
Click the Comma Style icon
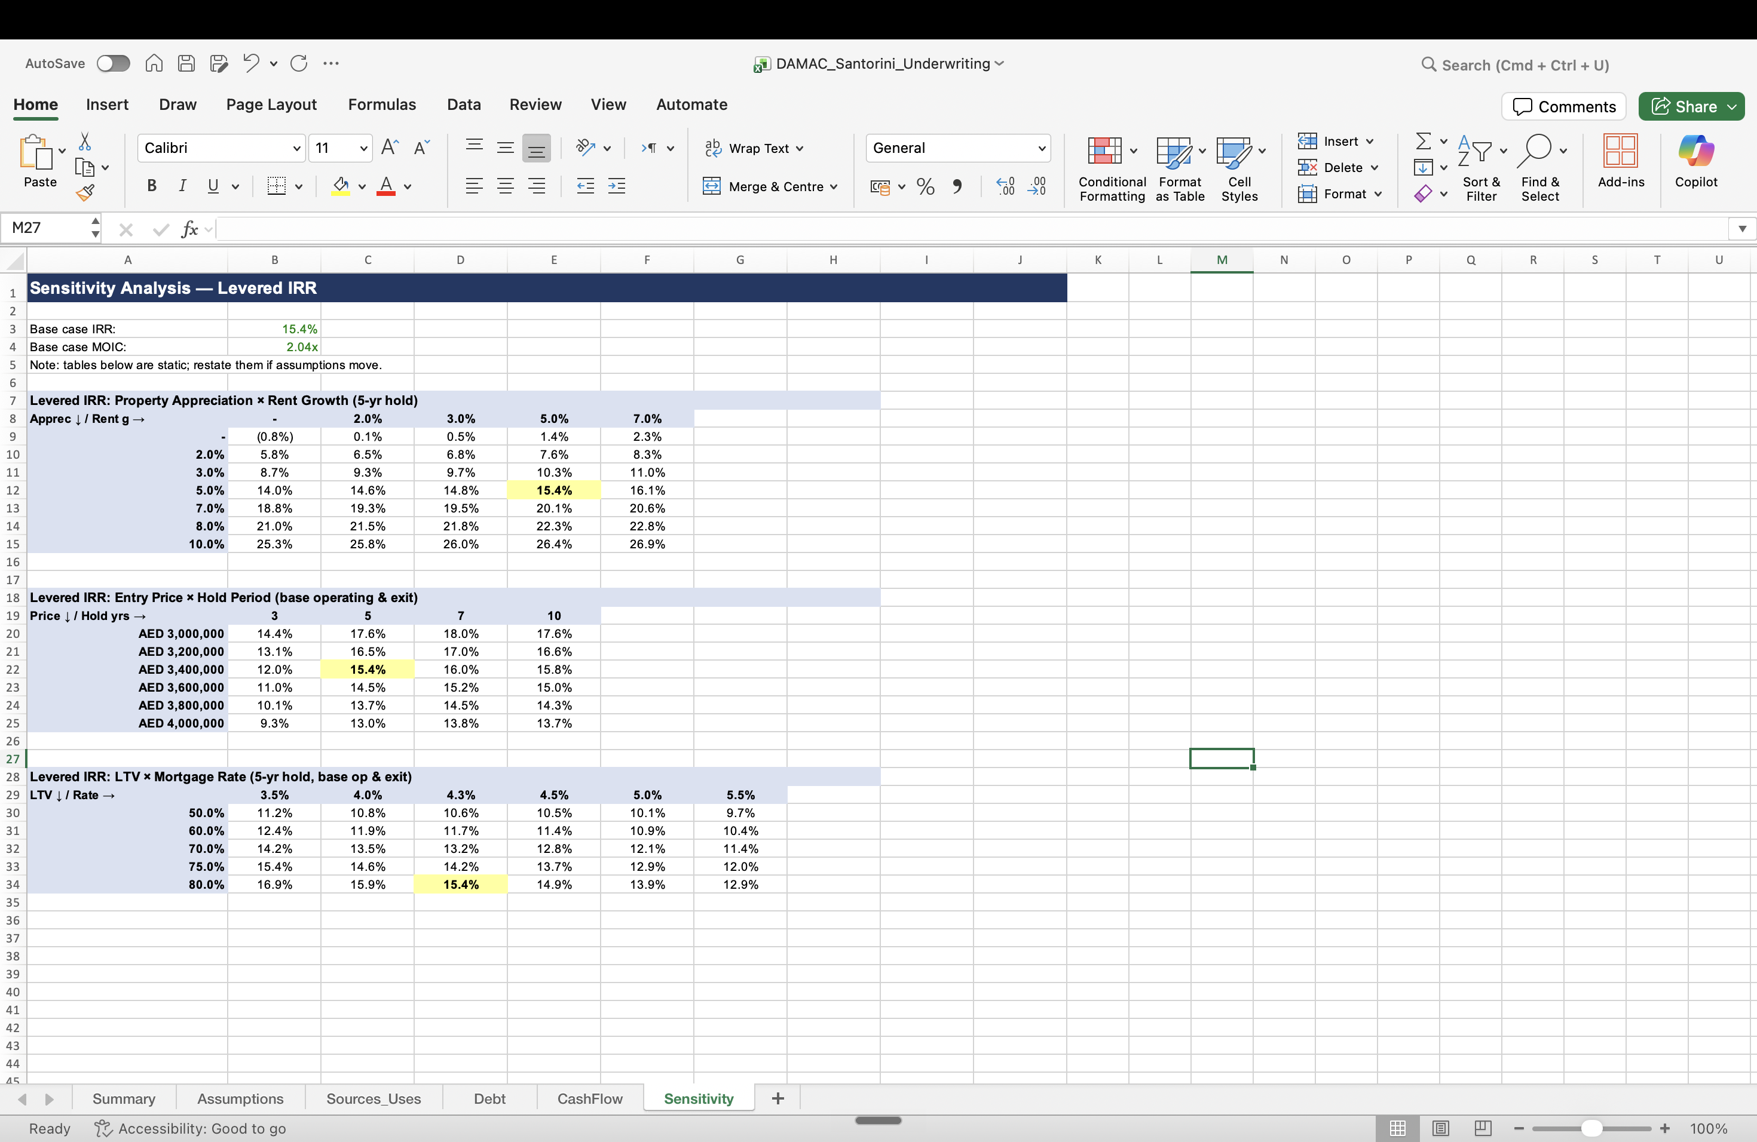957,186
